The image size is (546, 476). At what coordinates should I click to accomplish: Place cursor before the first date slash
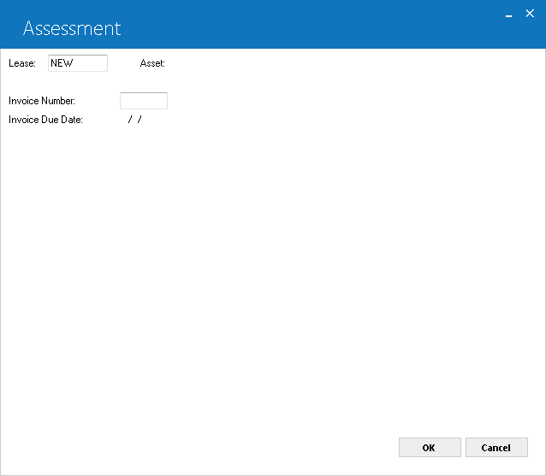(x=126, y=120)
